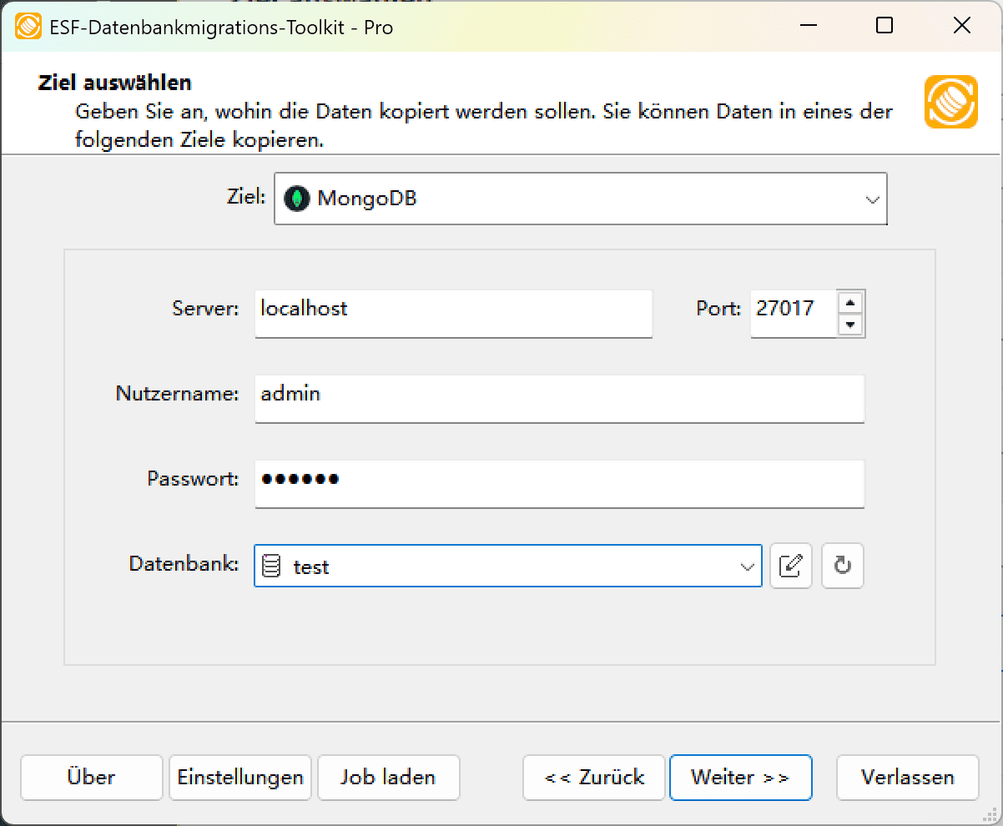
Task: Click Verlassen to exit the wizard
Action: [x=907, y=777]
